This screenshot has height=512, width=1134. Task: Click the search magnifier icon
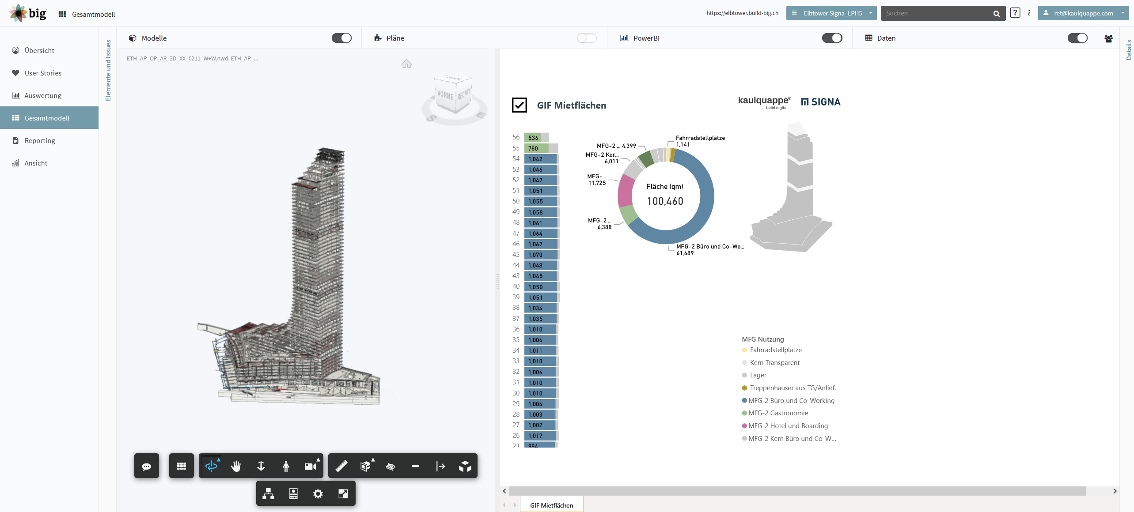(x=997, y=13)
